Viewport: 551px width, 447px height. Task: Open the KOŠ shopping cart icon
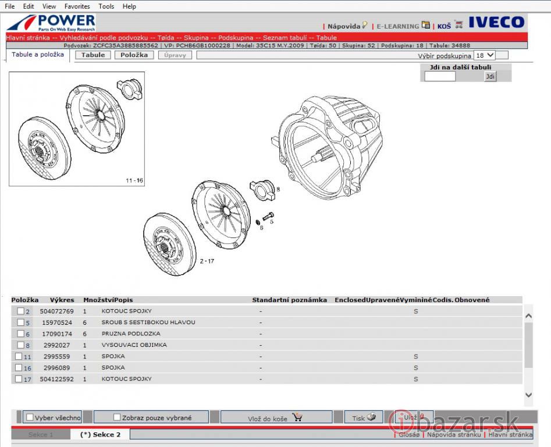click(458, 25)
